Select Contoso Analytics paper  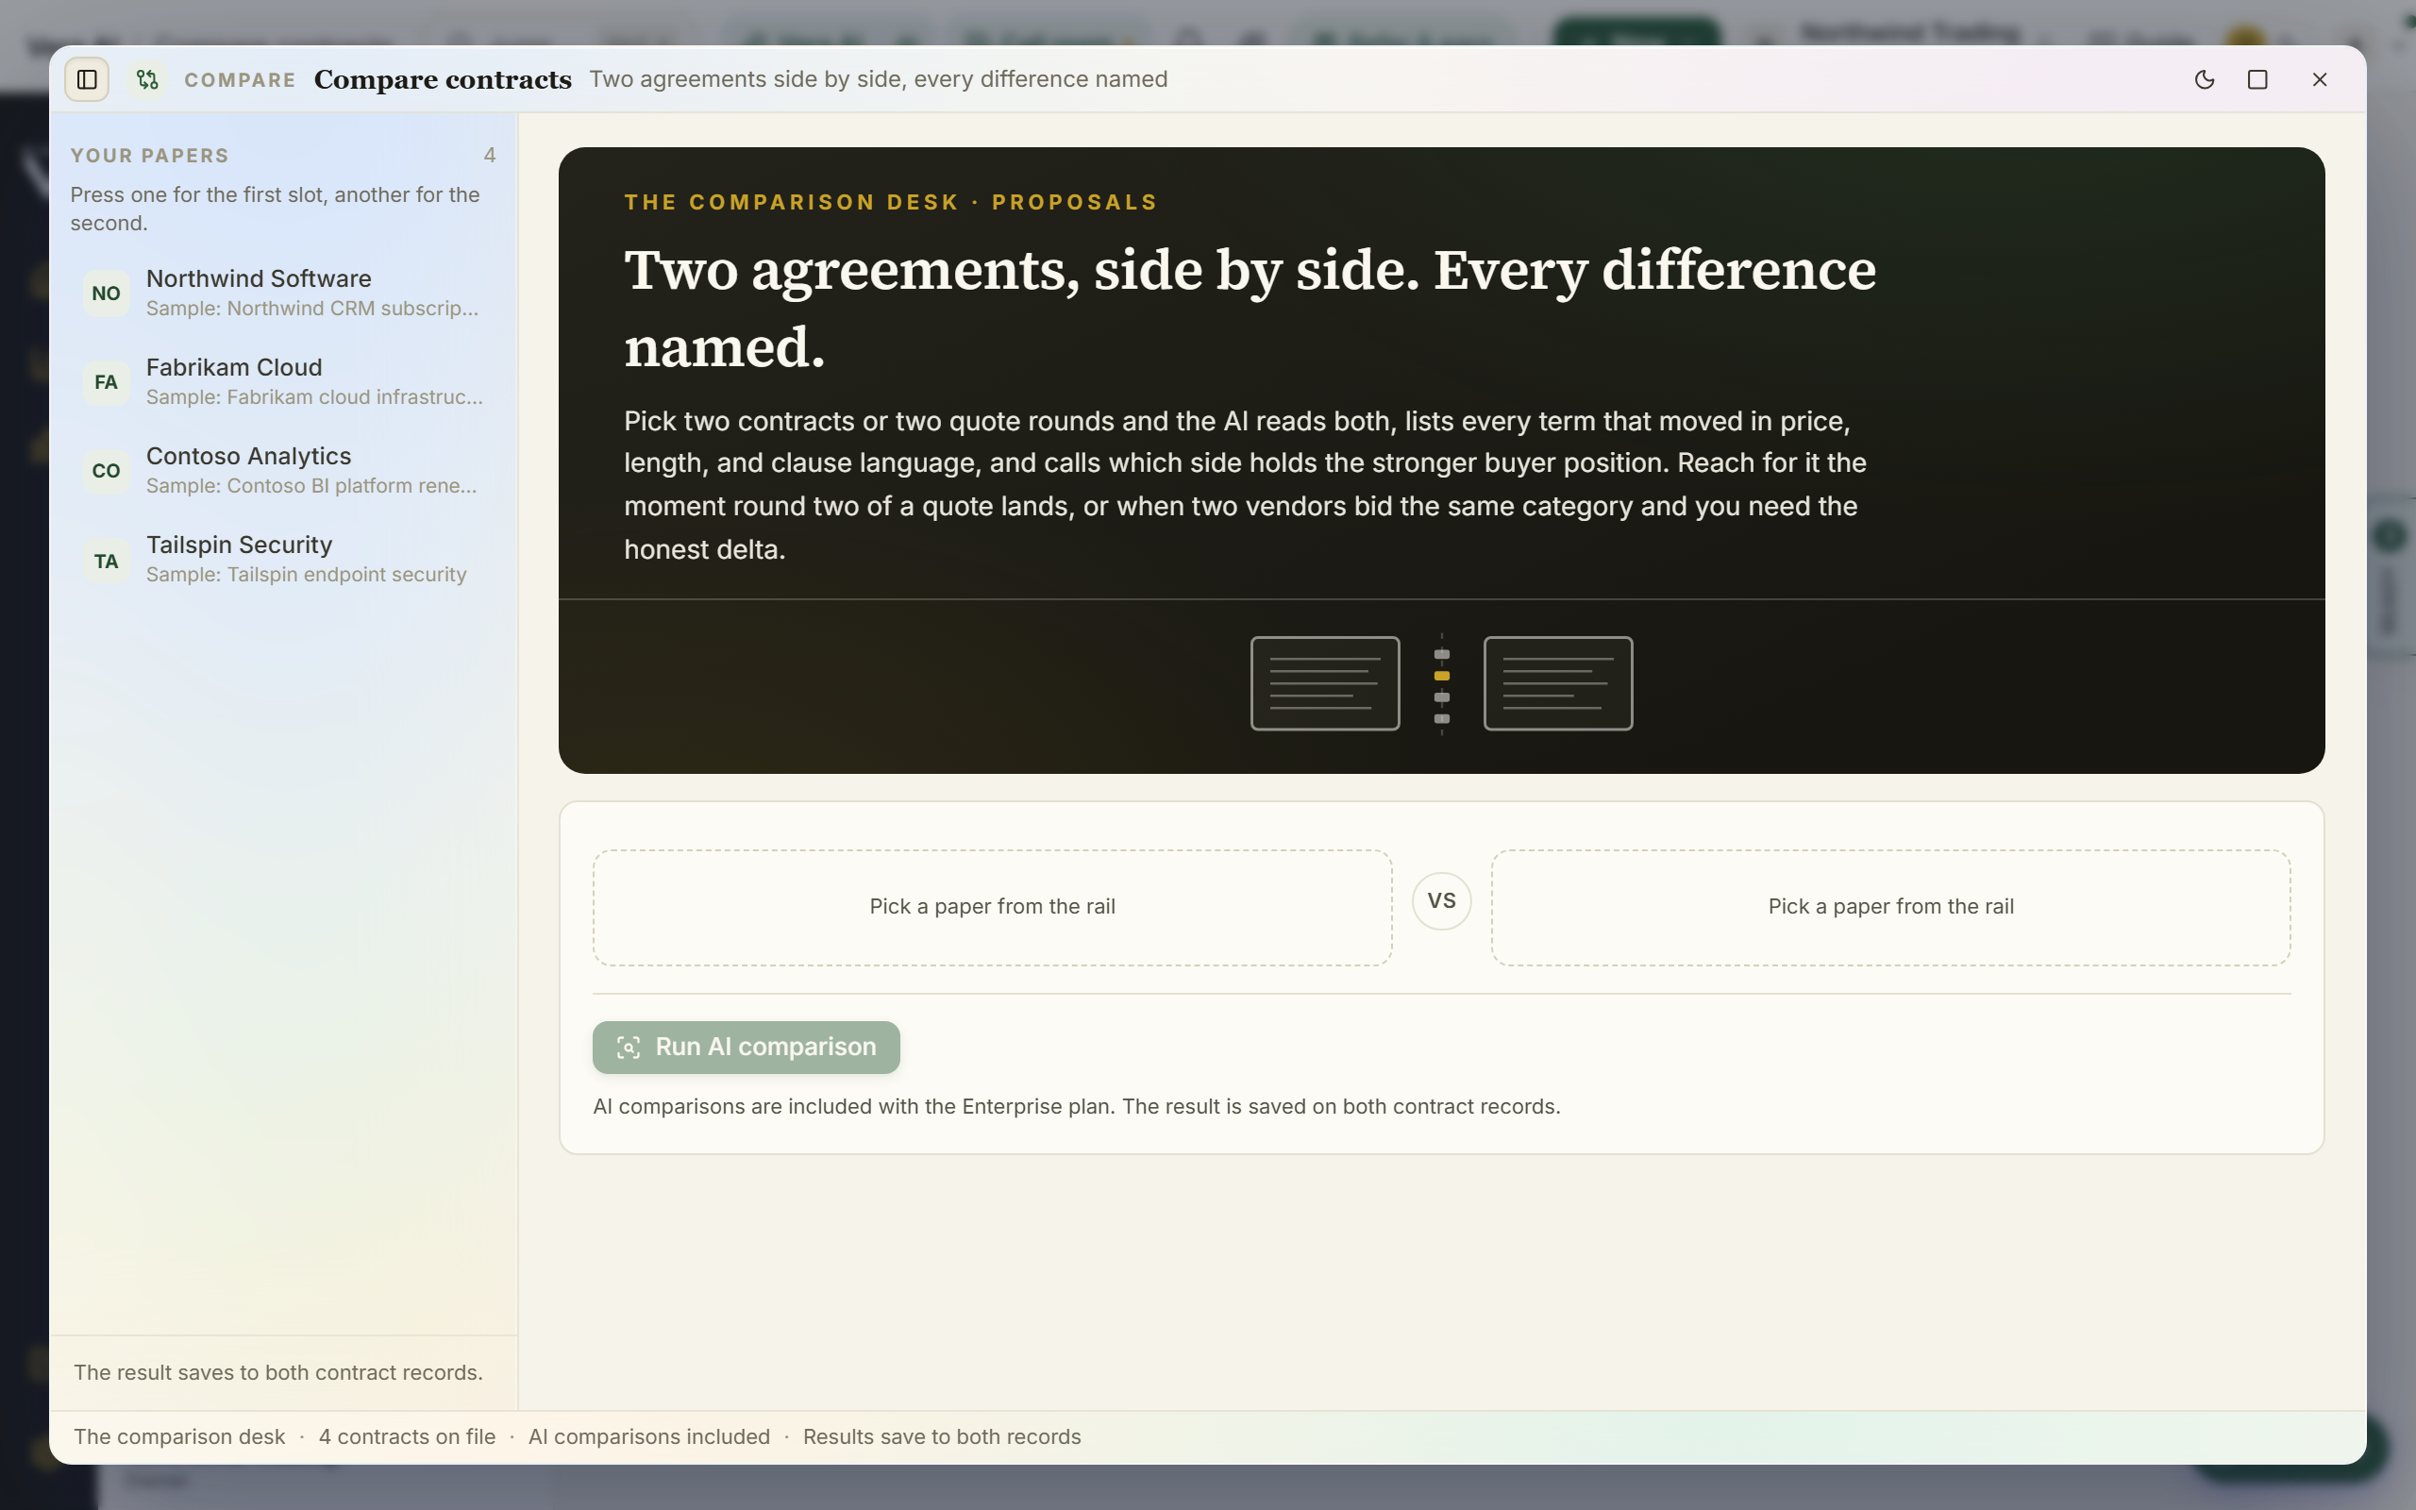[x=283, y=470]
